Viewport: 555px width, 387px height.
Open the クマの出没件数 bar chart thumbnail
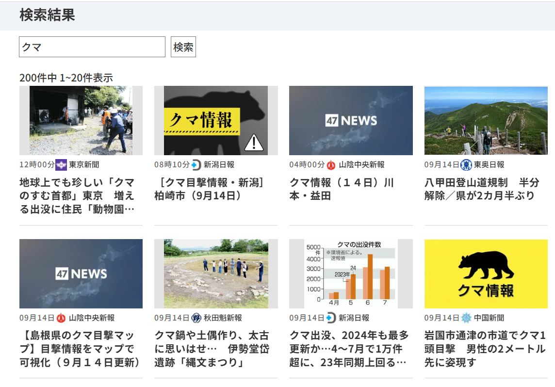351,274
